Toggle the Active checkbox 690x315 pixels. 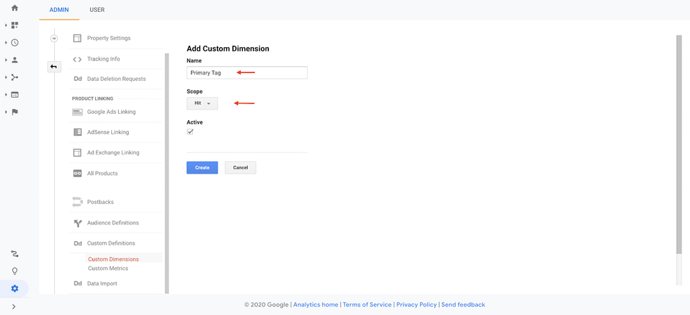point(190,131)
